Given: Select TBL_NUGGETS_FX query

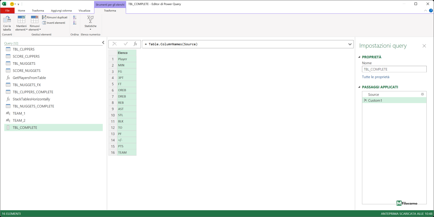Looking at the screenshot, I should coord(54,85).
